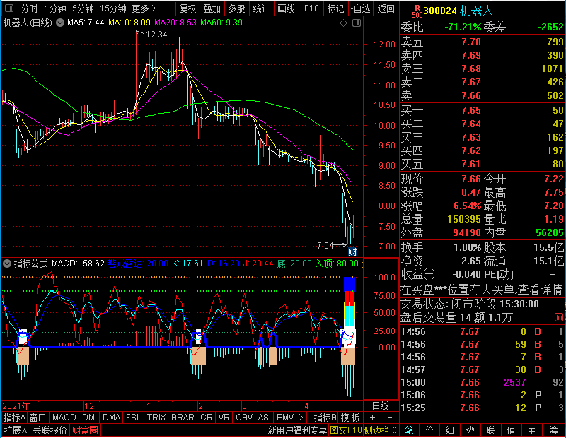Select the 筹 chips tab
The image size is (566, 438).
[553, 430]
